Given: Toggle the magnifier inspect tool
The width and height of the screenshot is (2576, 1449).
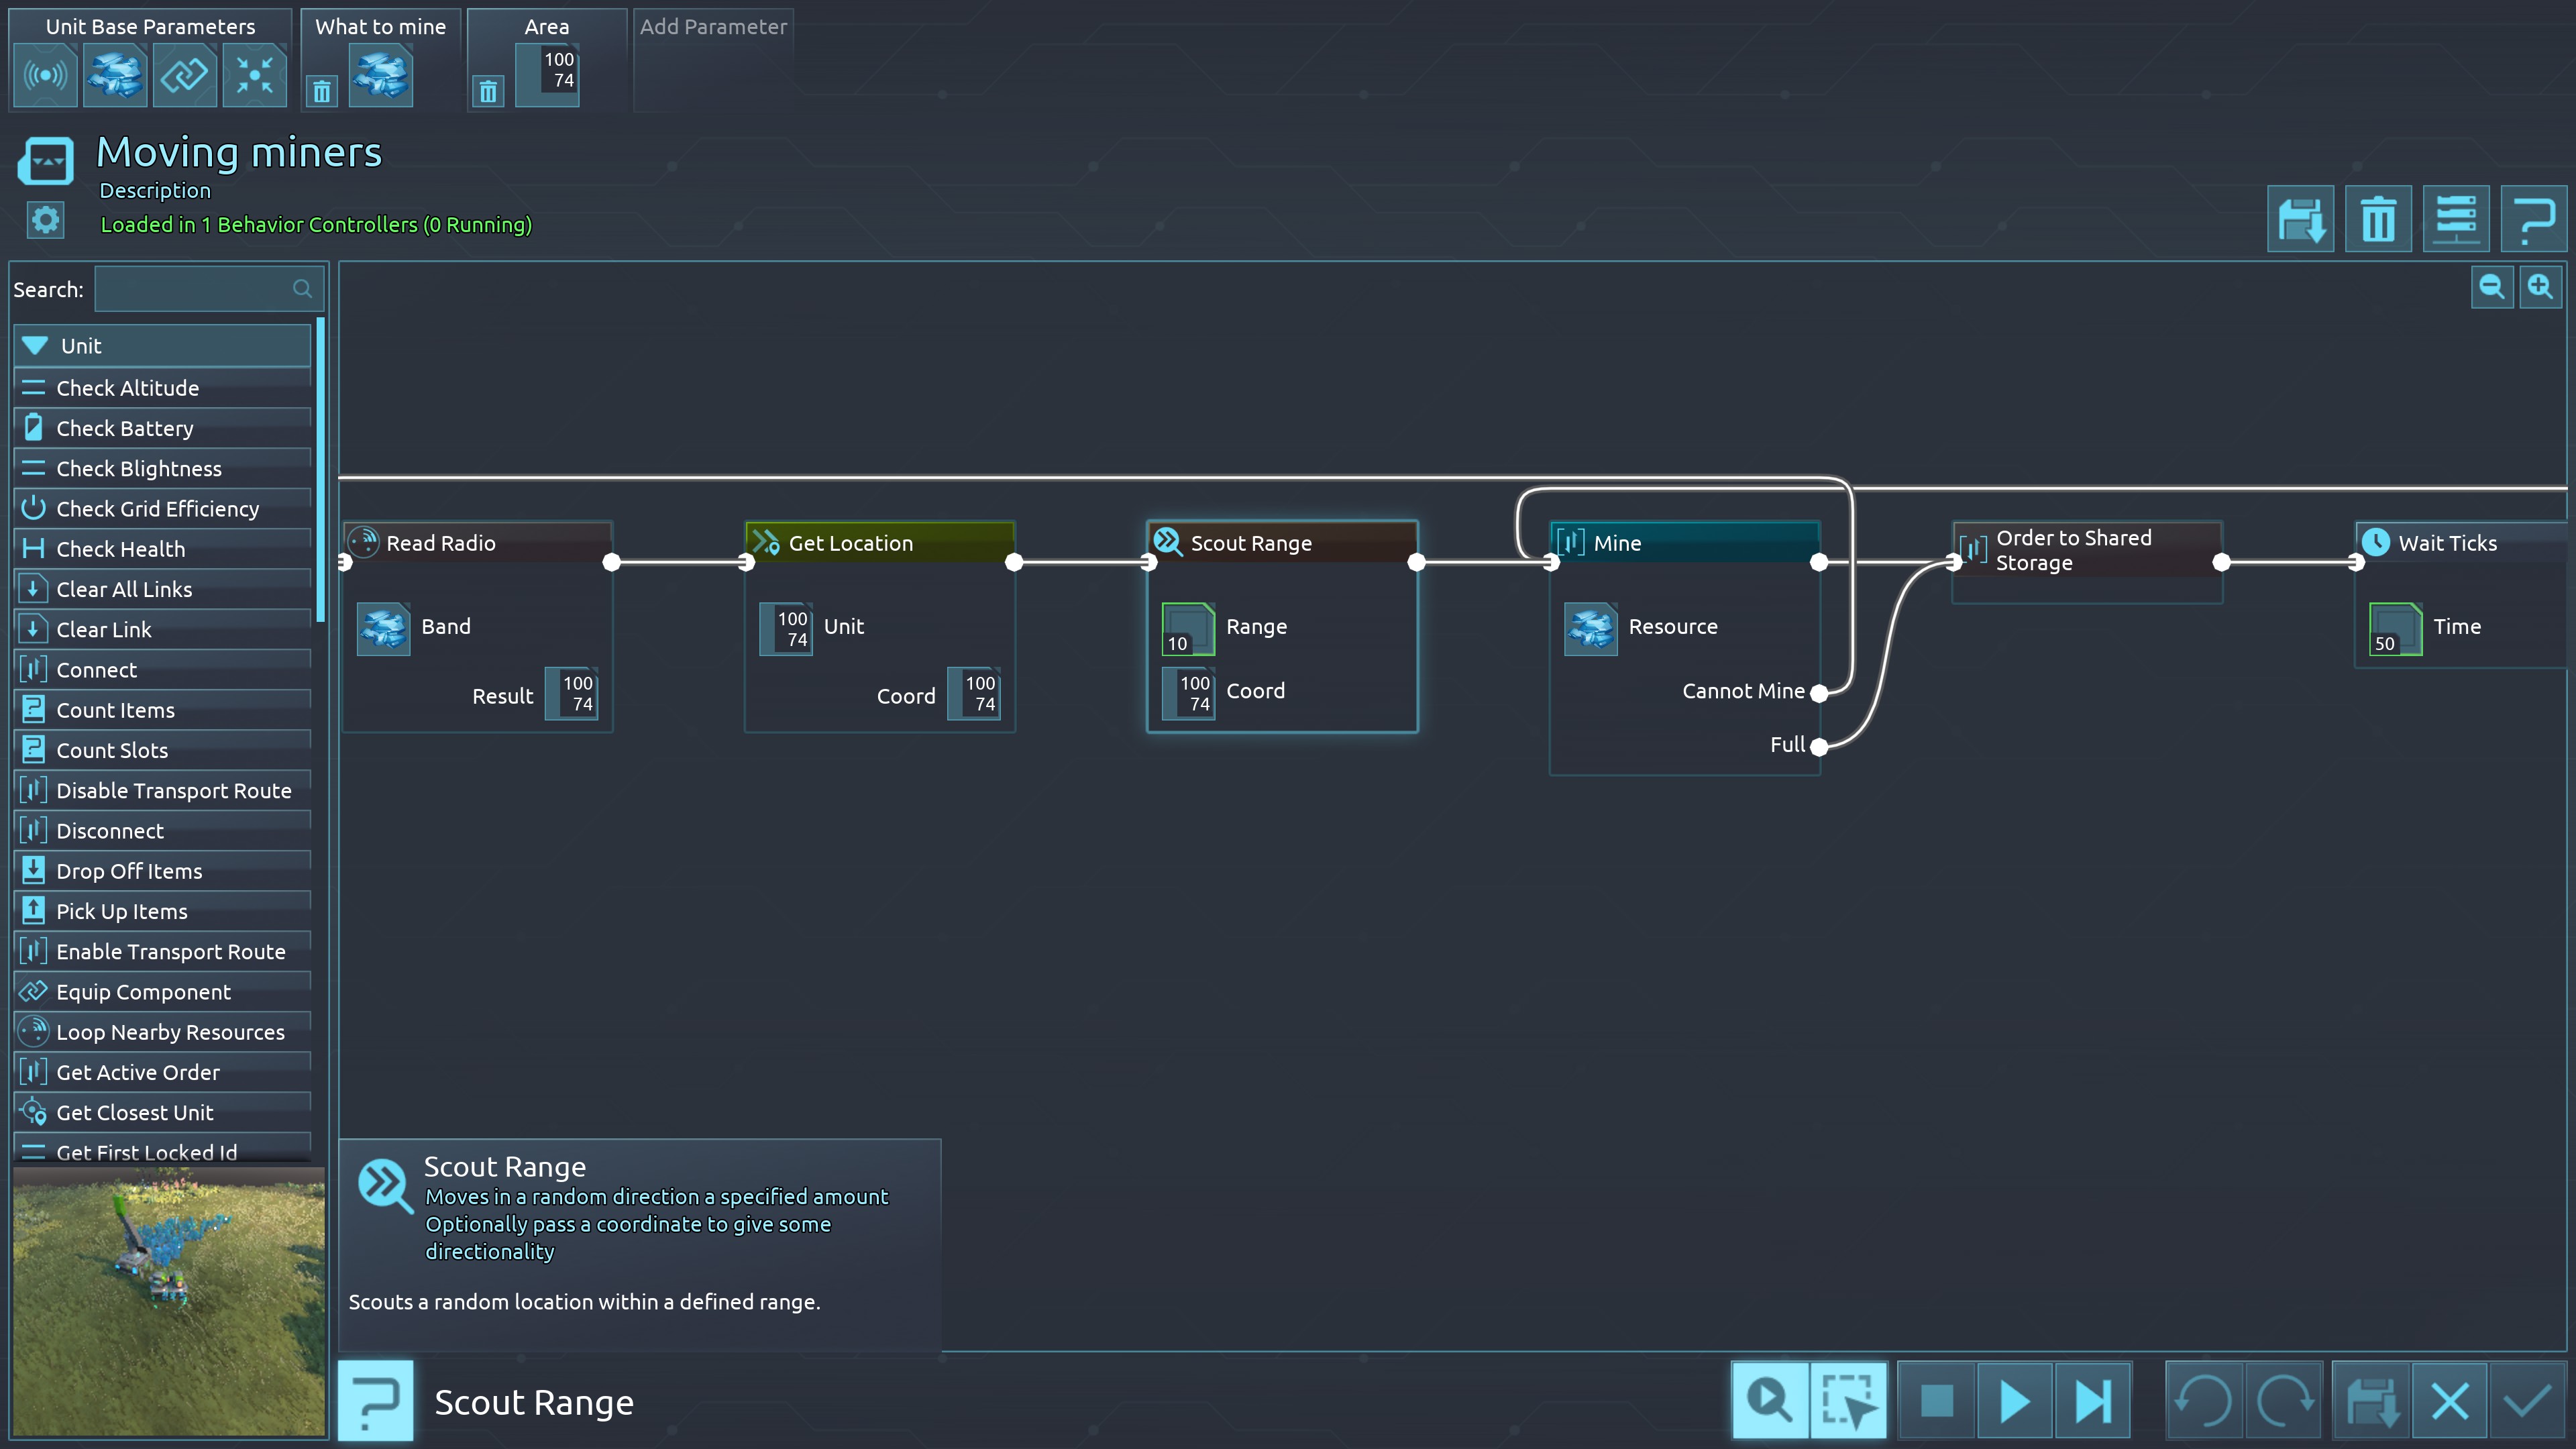Looking at the screenshot, I should click(x=1770, y=1401).
